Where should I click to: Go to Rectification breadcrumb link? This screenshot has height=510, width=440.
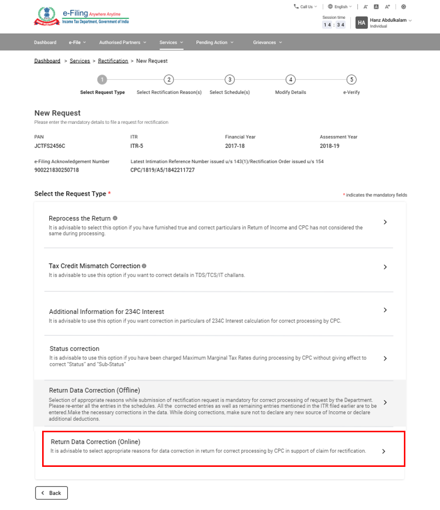coord(113,61)
